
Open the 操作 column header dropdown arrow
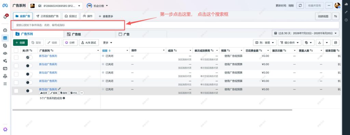(x=164, y=51)
